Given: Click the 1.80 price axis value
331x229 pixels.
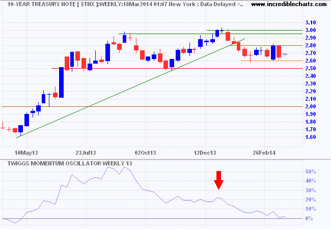Looking at the screenshot, I should pyautogui.click(x=311, y=122).
